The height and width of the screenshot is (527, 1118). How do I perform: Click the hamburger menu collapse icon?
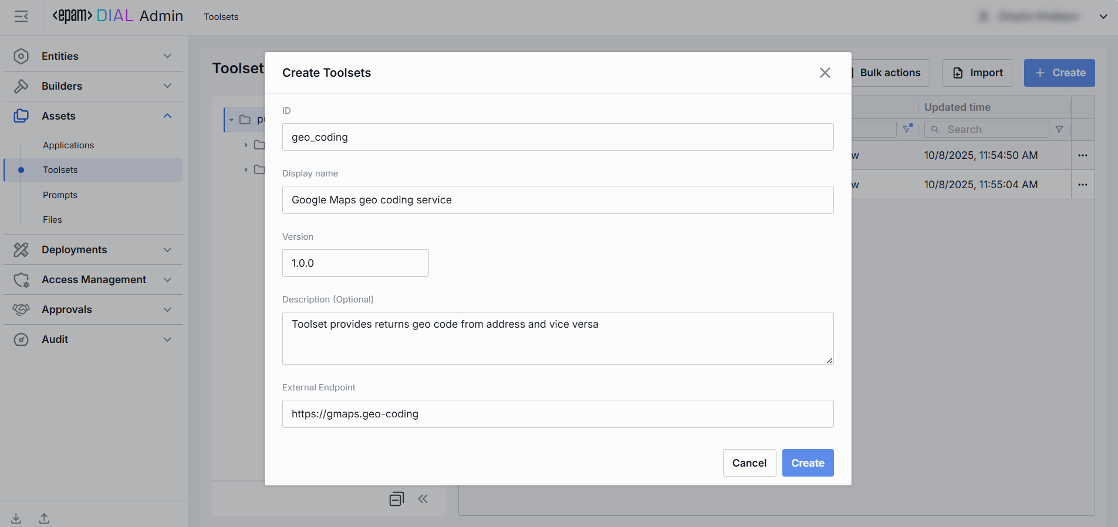click(x=21, y=16)
